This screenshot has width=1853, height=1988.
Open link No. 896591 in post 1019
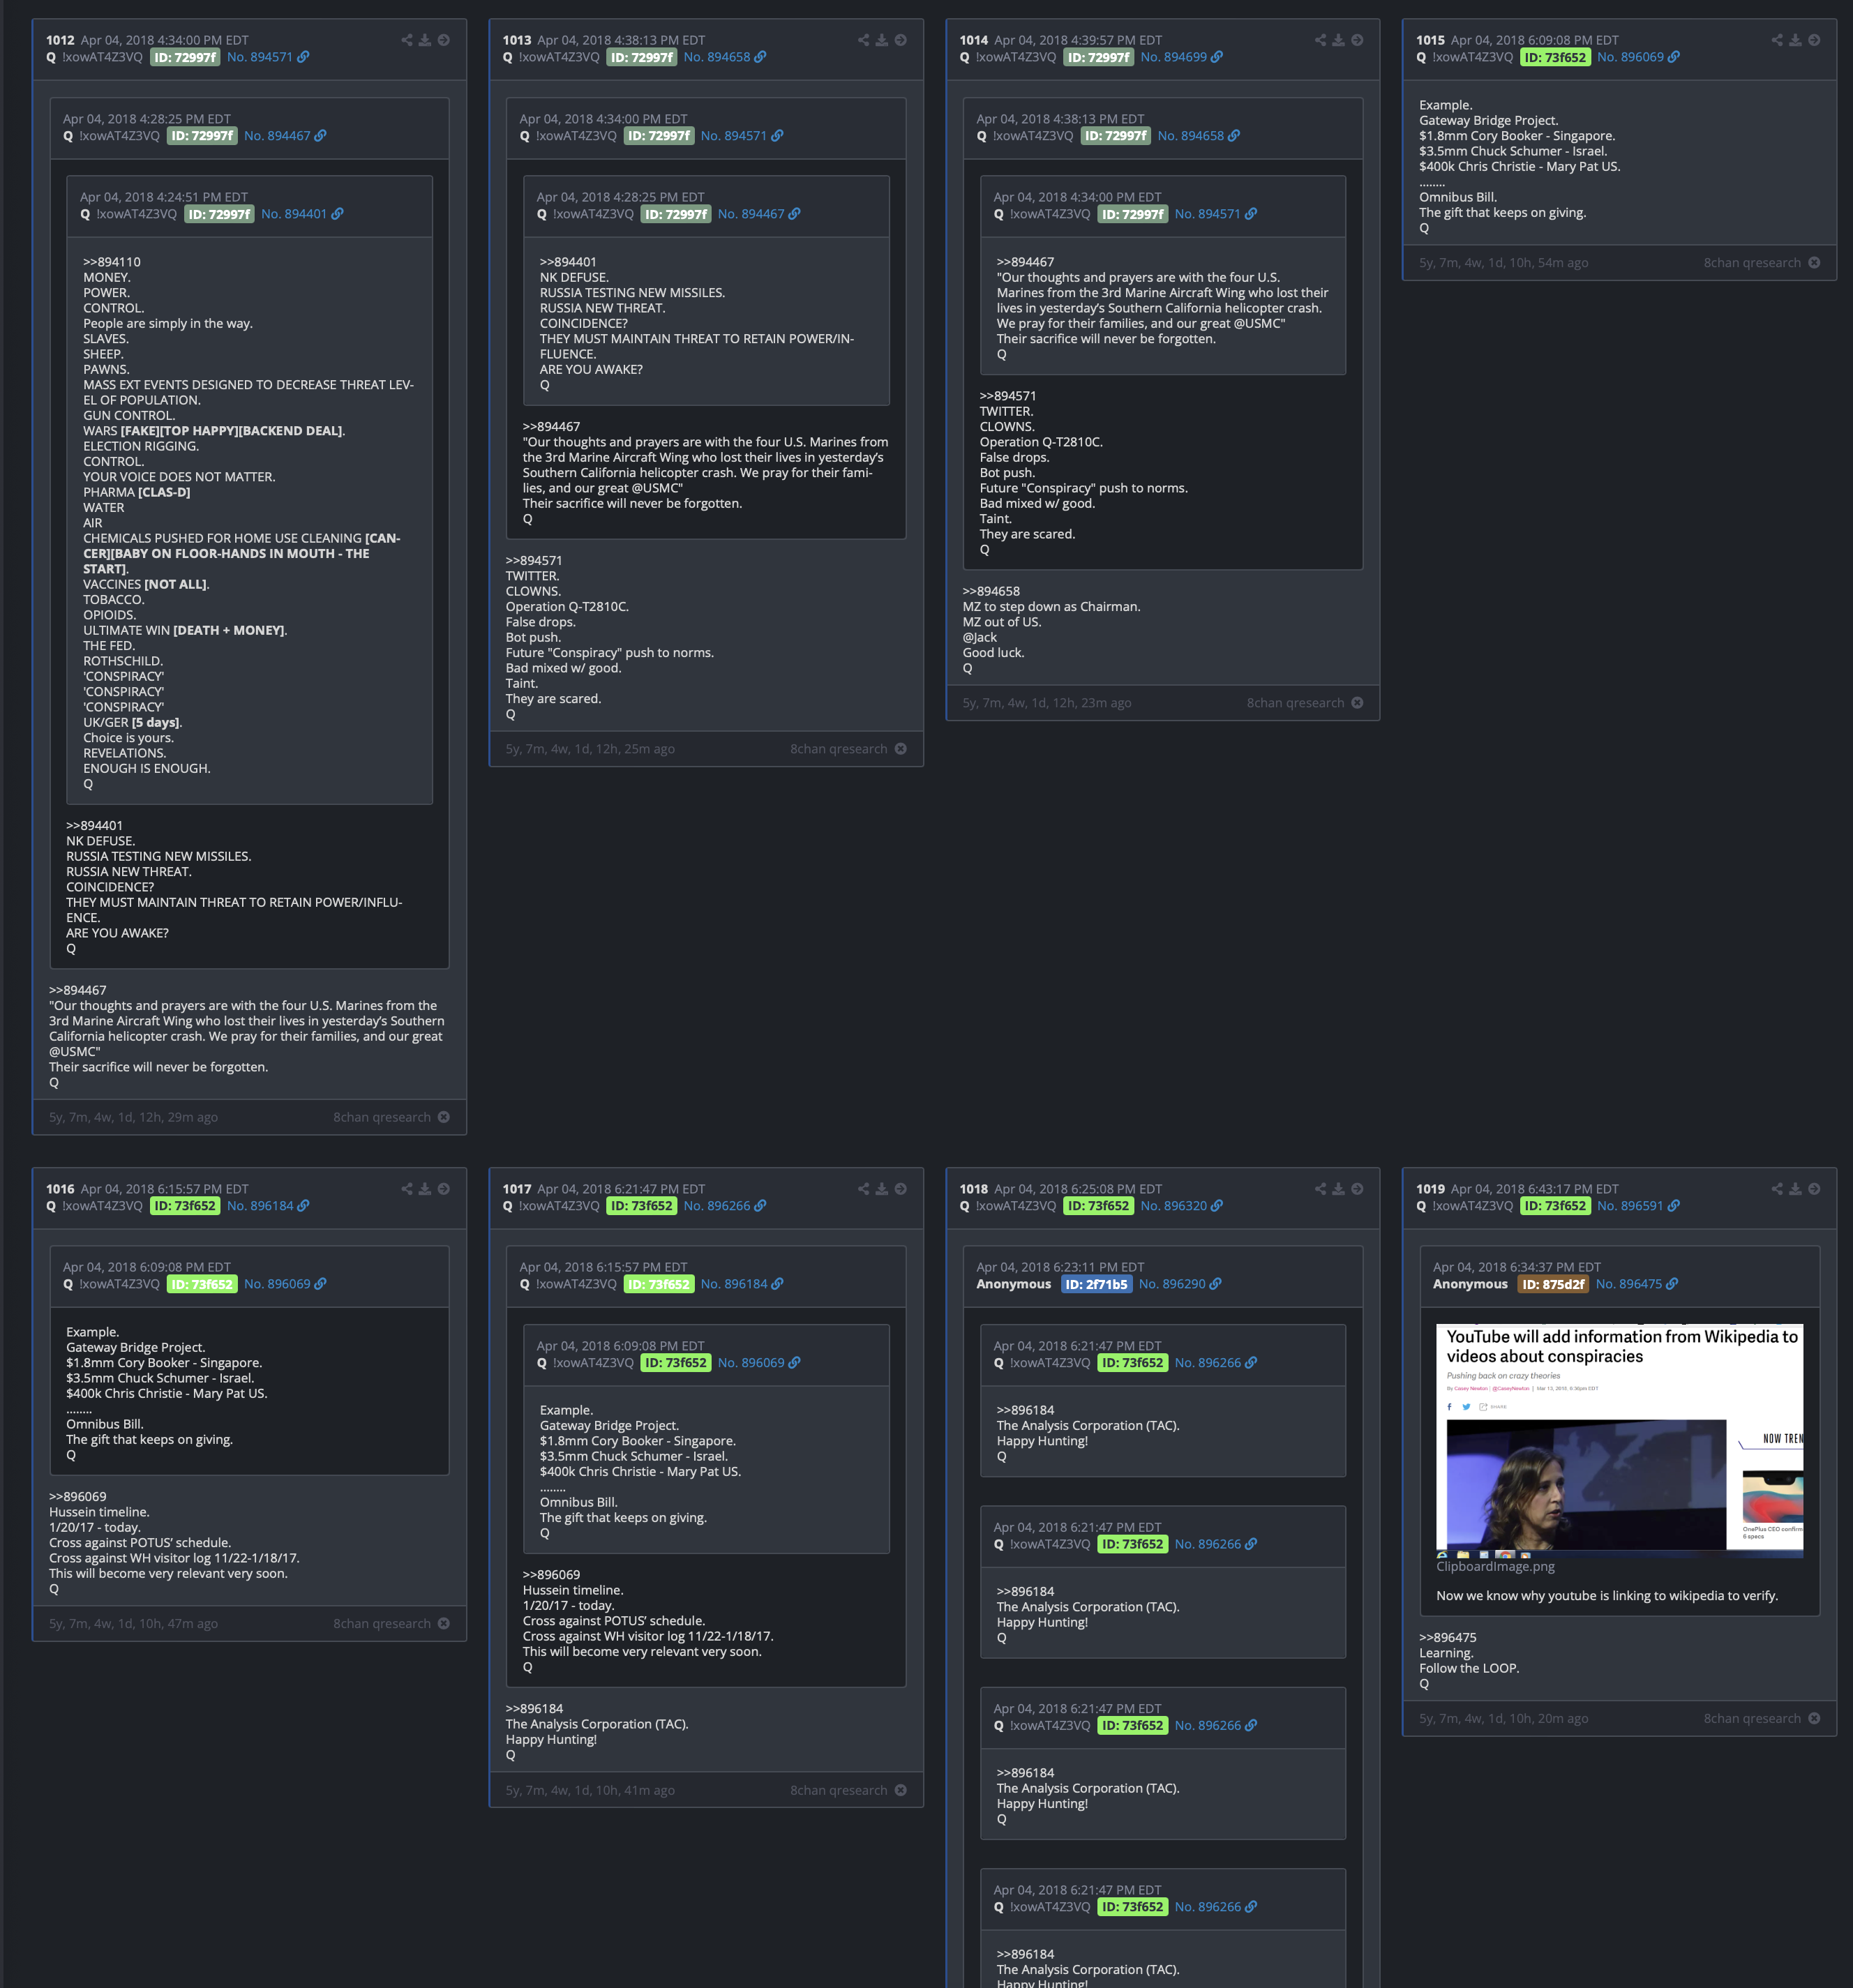1638,1206
